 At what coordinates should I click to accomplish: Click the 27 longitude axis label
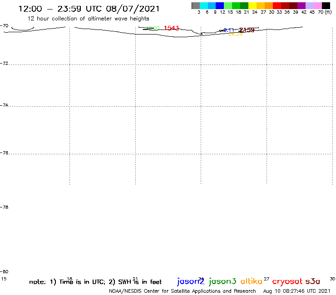[x=267, y=279]
